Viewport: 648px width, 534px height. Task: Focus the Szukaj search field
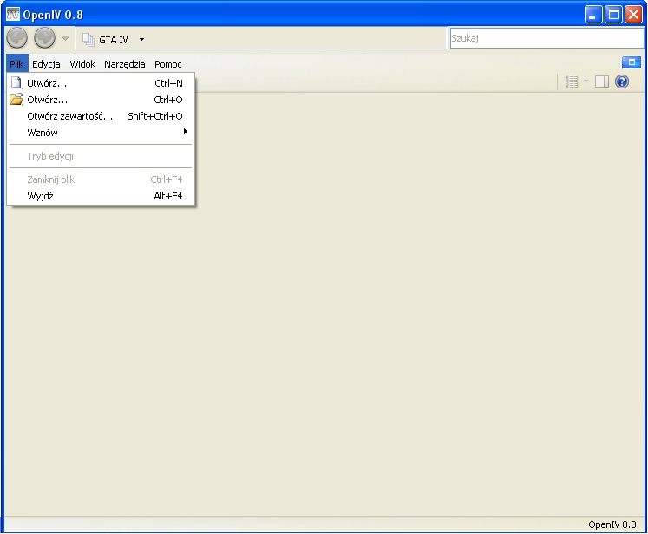[x=547, y=38]
